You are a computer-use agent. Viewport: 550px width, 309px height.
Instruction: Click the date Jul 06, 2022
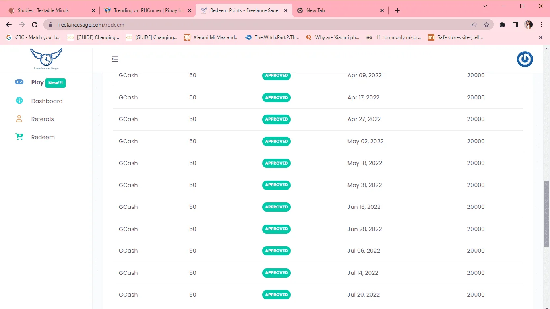(364, 251)
